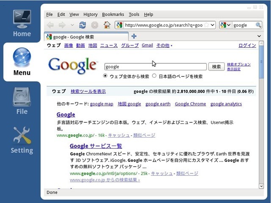Image resolution: width=271 pixels, height=203 pixels.
Task: Open the ニュース news link
Action: tap(109, 46)
